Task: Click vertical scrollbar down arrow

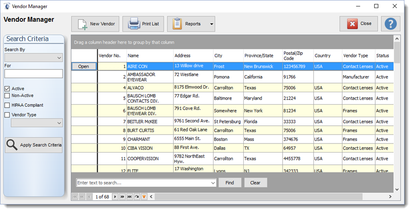Action: point(397,189)
